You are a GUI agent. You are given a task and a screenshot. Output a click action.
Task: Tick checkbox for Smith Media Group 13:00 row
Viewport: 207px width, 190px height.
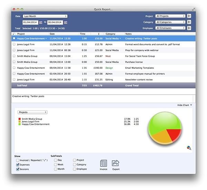tap(14, 62)
